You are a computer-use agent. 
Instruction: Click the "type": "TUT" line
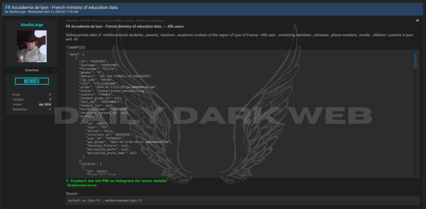pos(99,127)
